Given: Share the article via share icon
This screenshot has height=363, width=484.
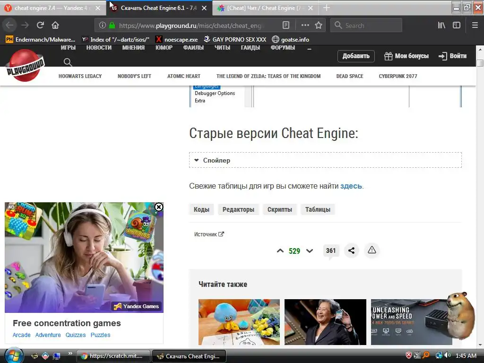Looking at the screenshot, I should pyautogui.click(x=351, y=251).
